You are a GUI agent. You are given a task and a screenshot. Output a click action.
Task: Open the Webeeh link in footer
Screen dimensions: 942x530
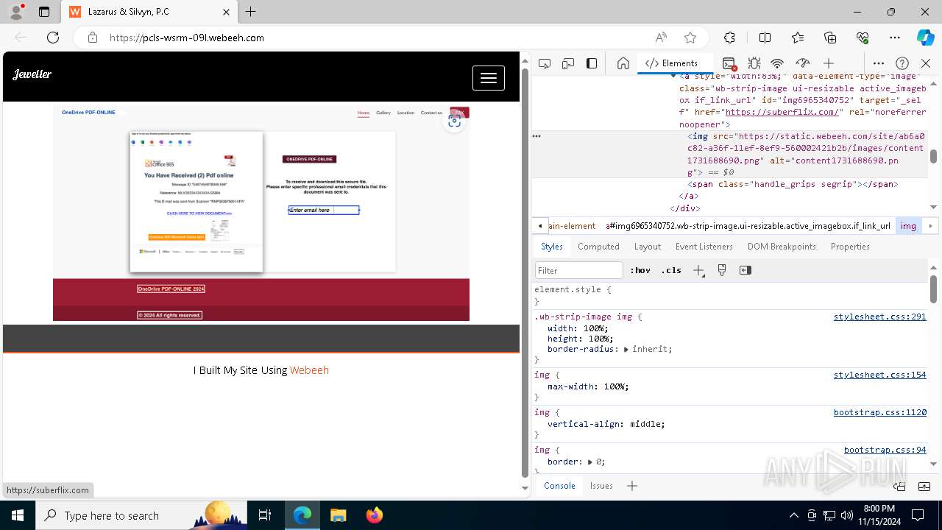309,370
